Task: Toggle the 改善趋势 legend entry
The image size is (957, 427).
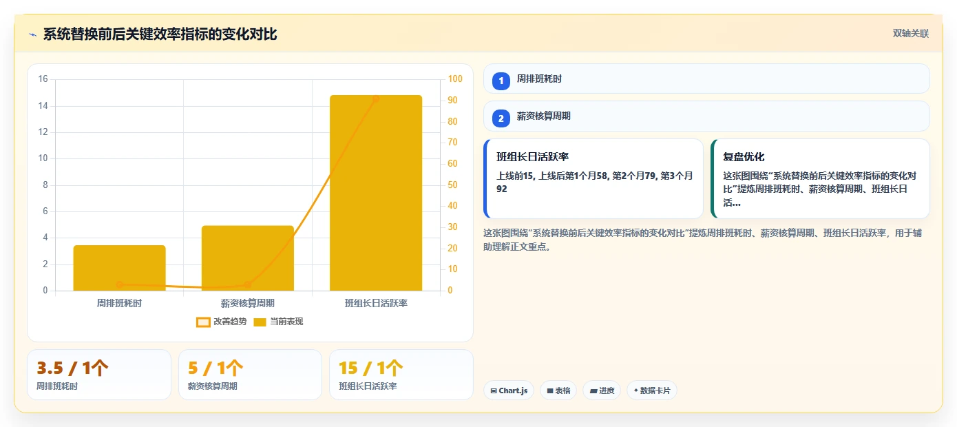Action: pyautogui.click(x=221, y=322)
